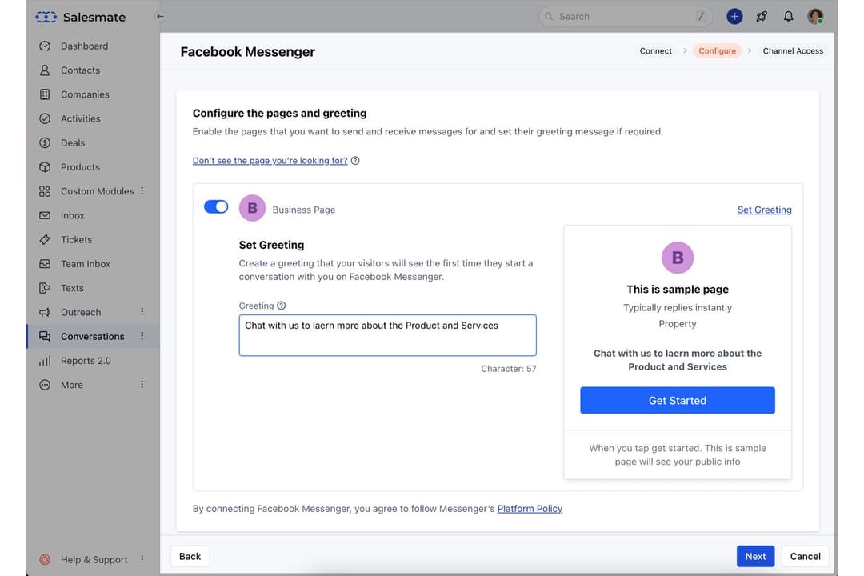The height and width of the screenshot is (576, 864).
Task: Open the Platform Policy link
Action: [530, 509]
